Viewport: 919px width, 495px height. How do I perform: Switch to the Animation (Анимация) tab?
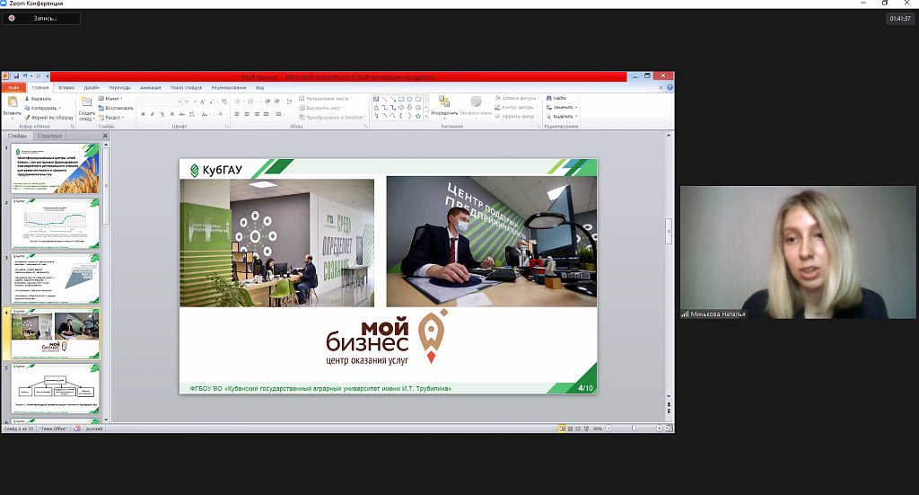pos(150,87)
